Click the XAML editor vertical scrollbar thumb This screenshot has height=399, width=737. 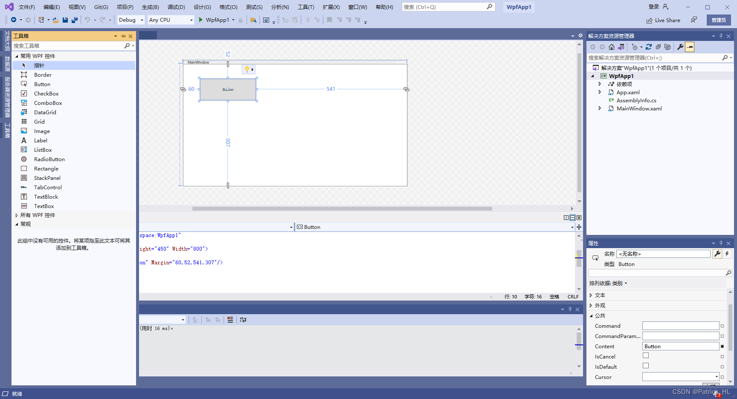(579, 259)
